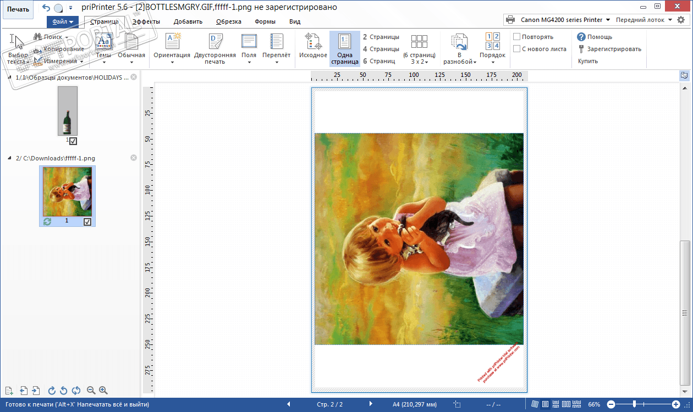Uncheck the bottle page checkbox
Image resolution: width=693 pixels, height=412 pixels.
tap(73, 141)
